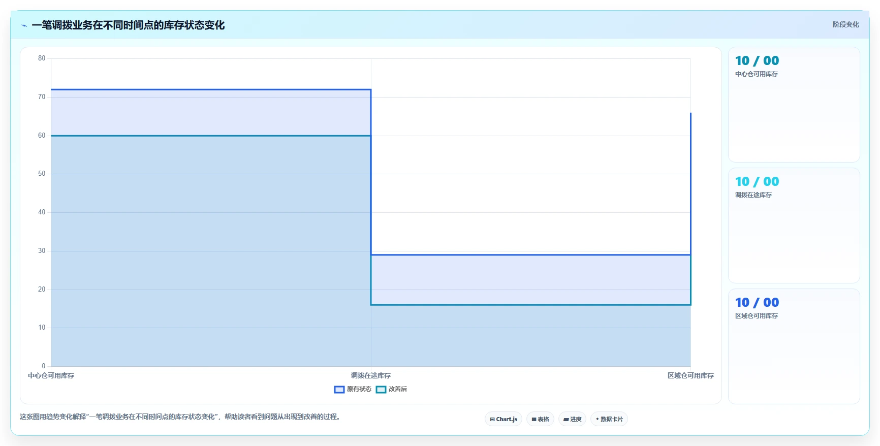Image resolution: width=880 pixels, height=446 pixels.
Task: Click the 10 / 00 value above 中心仓可用库存 card label
Action: [757, 60]
